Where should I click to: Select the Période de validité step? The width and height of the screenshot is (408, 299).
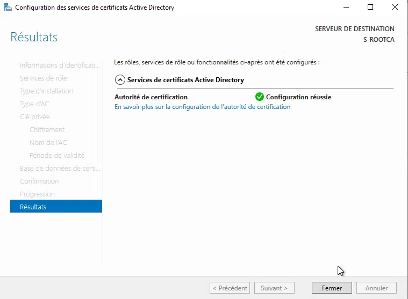[57, 155]
